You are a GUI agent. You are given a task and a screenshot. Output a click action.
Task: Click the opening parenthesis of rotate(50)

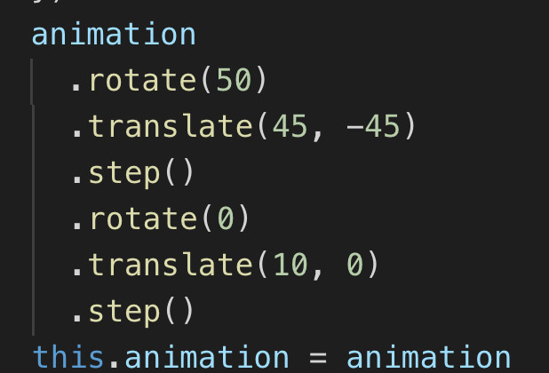[x=207, y=81]
